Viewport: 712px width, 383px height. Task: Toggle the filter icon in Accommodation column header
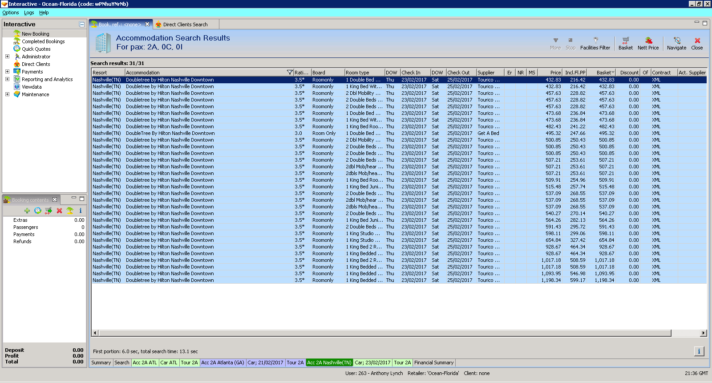(x=290, y=73)
